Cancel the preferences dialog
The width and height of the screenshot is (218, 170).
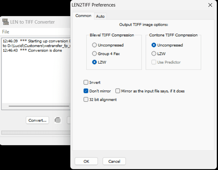click(x=114, y=161)
